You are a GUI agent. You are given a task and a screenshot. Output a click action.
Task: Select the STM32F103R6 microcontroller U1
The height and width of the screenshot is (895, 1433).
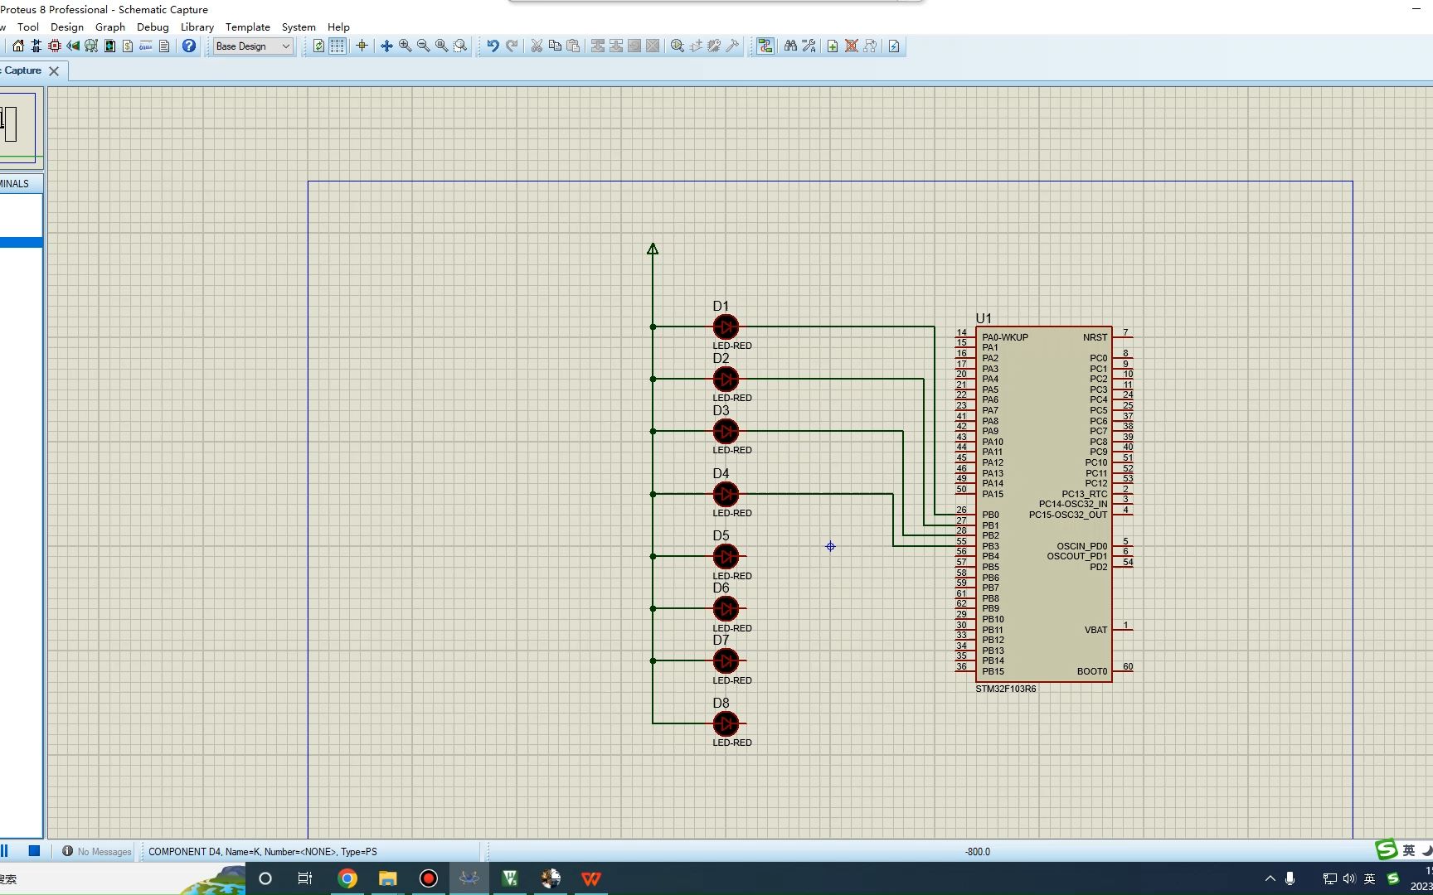(1041, 497)
